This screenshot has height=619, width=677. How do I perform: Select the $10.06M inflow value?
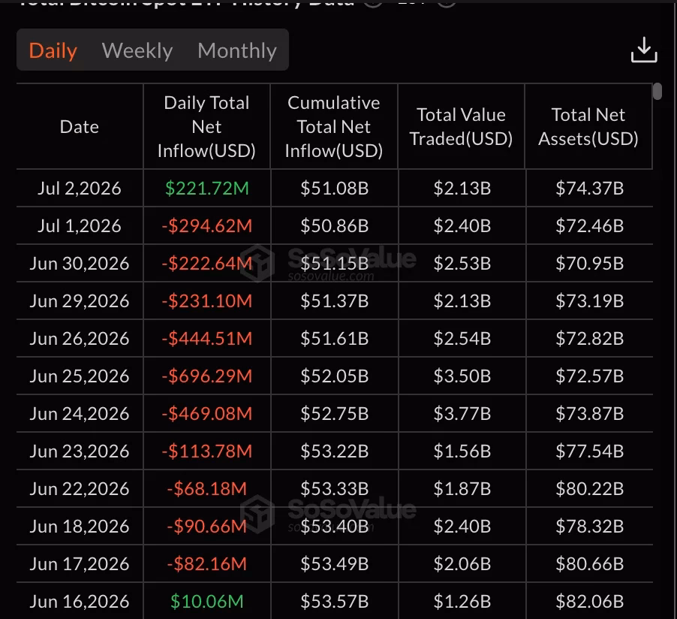(x=207, y=602)
